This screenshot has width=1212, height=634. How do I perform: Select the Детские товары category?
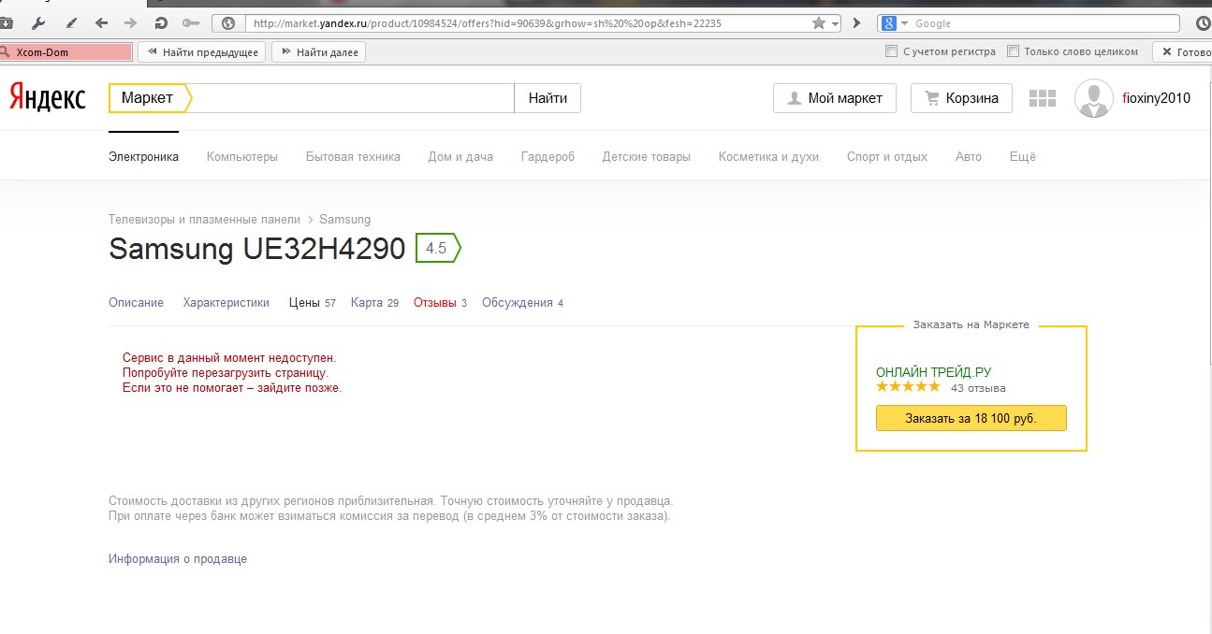pyautogui.click(x=647, y=157)
